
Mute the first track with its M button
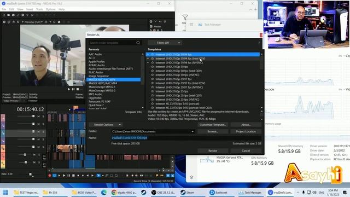pyautogui.click(x=38, y=116)
